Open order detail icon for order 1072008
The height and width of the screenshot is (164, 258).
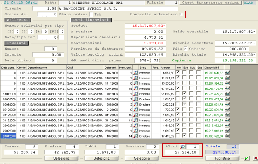135,73
